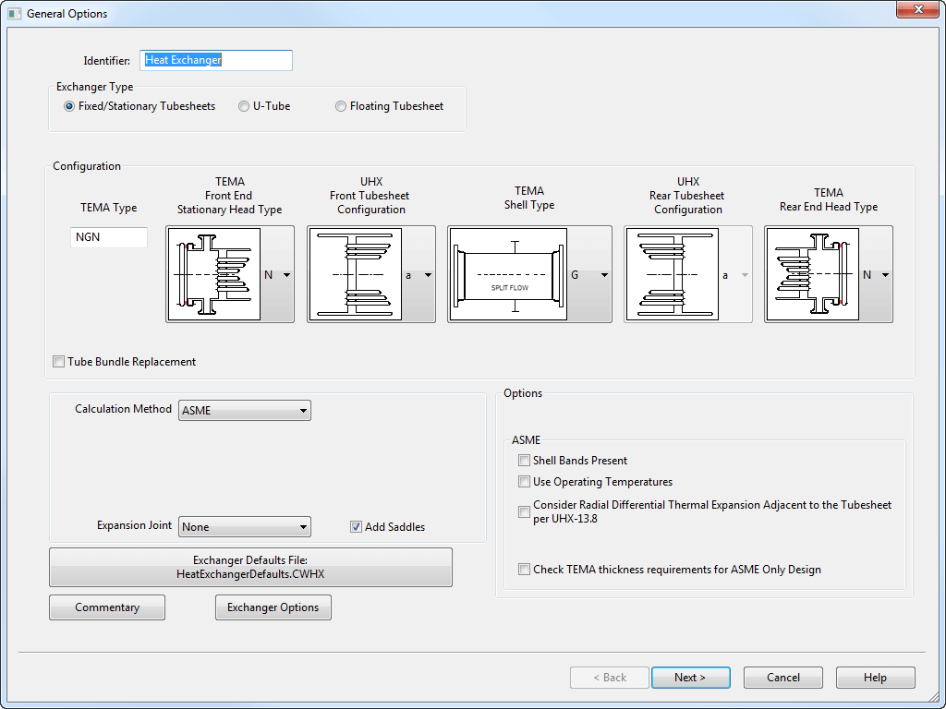
Task: Click the Commentary button
Action: tap(106, 607)
